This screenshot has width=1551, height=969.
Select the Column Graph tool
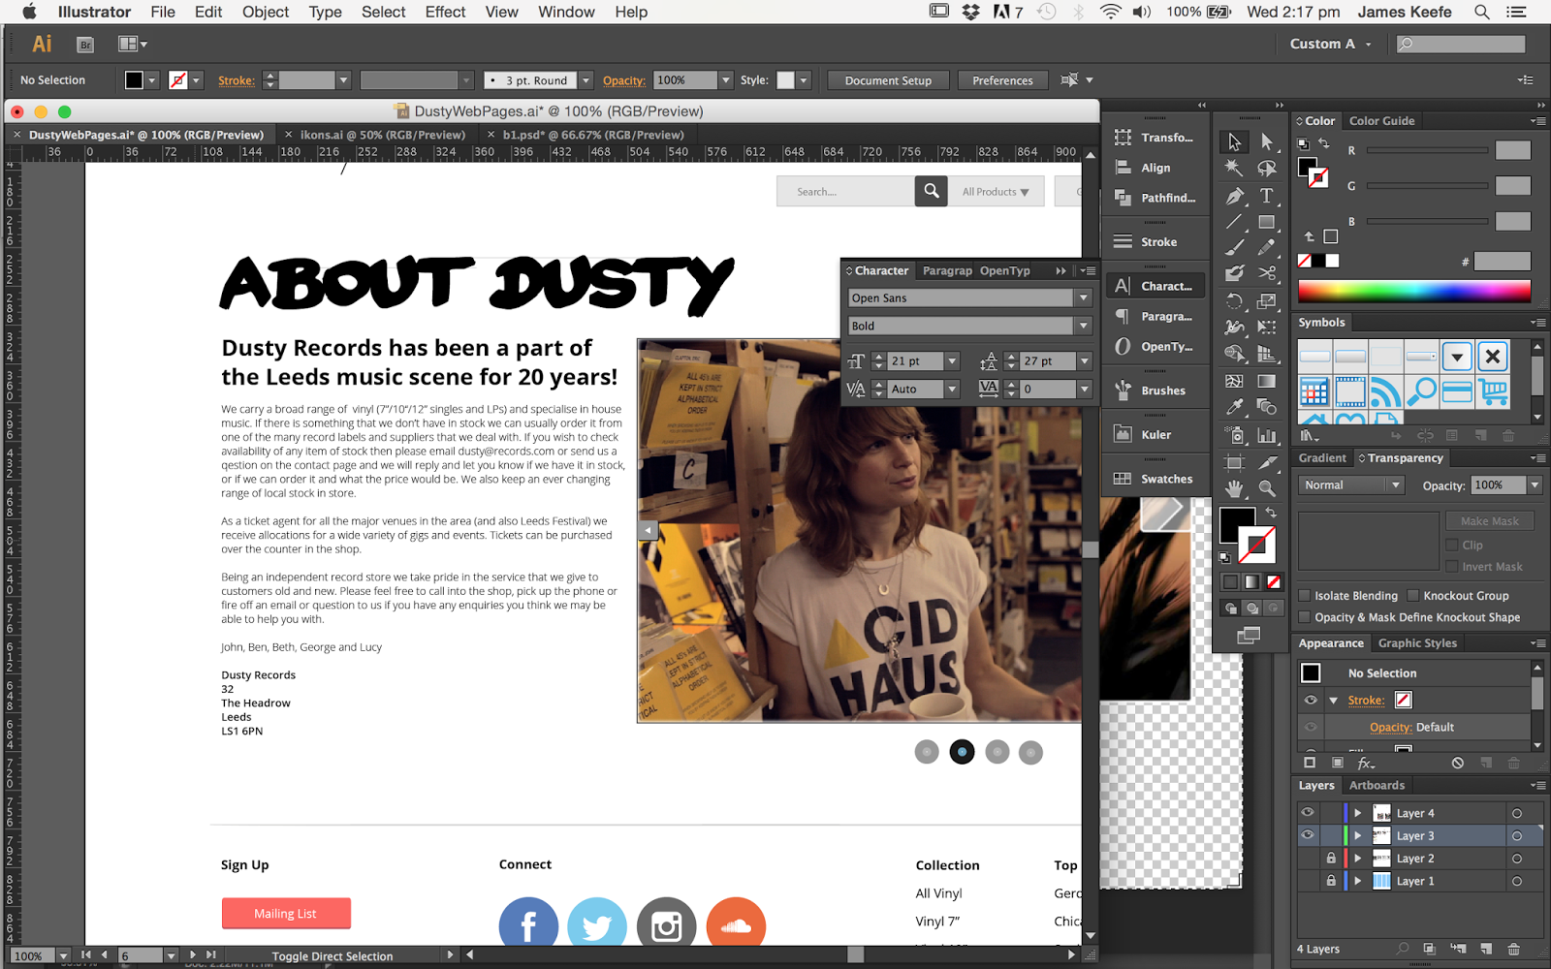click(1267, 435)
